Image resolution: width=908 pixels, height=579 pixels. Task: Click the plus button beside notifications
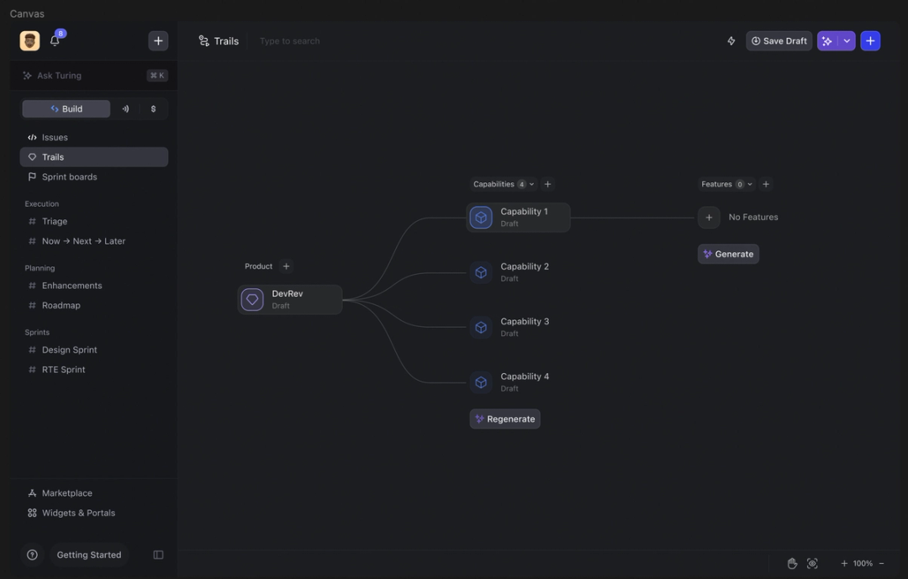158,40
